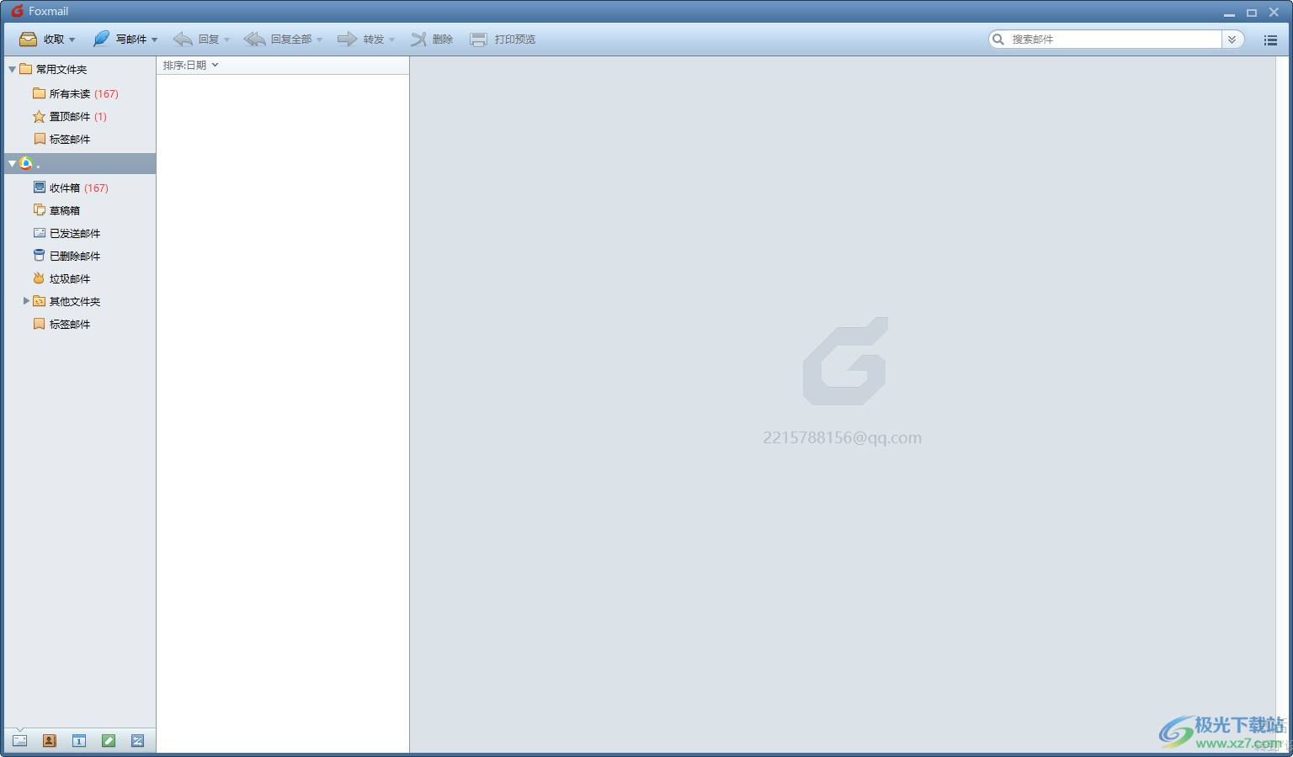This screenshot has height=757, width=1293.
Task: Click the 收取 receive mail icon
Action: click(28, 39)
